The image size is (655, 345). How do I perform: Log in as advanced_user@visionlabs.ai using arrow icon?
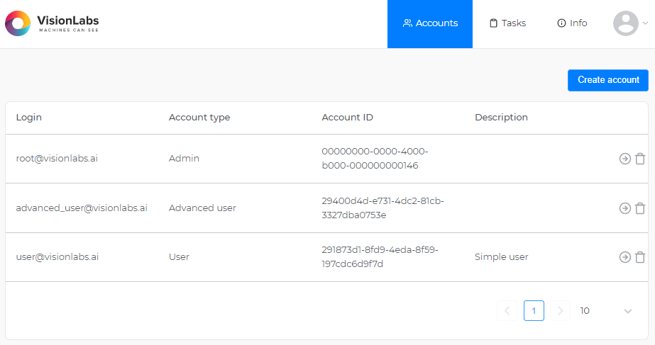pos(624,208)
